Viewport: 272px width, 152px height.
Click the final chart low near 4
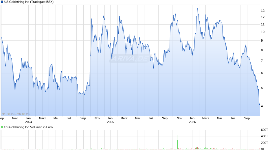click(260, 105)
